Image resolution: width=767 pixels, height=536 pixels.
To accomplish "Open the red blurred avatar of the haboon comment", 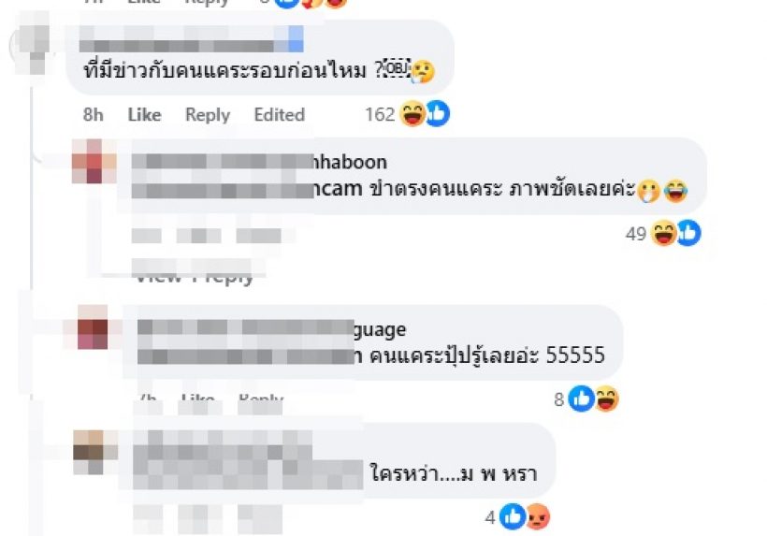I will (x=94, y=162).
